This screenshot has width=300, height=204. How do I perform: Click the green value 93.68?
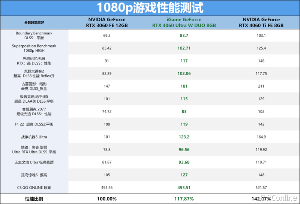(x=184, y=162)
